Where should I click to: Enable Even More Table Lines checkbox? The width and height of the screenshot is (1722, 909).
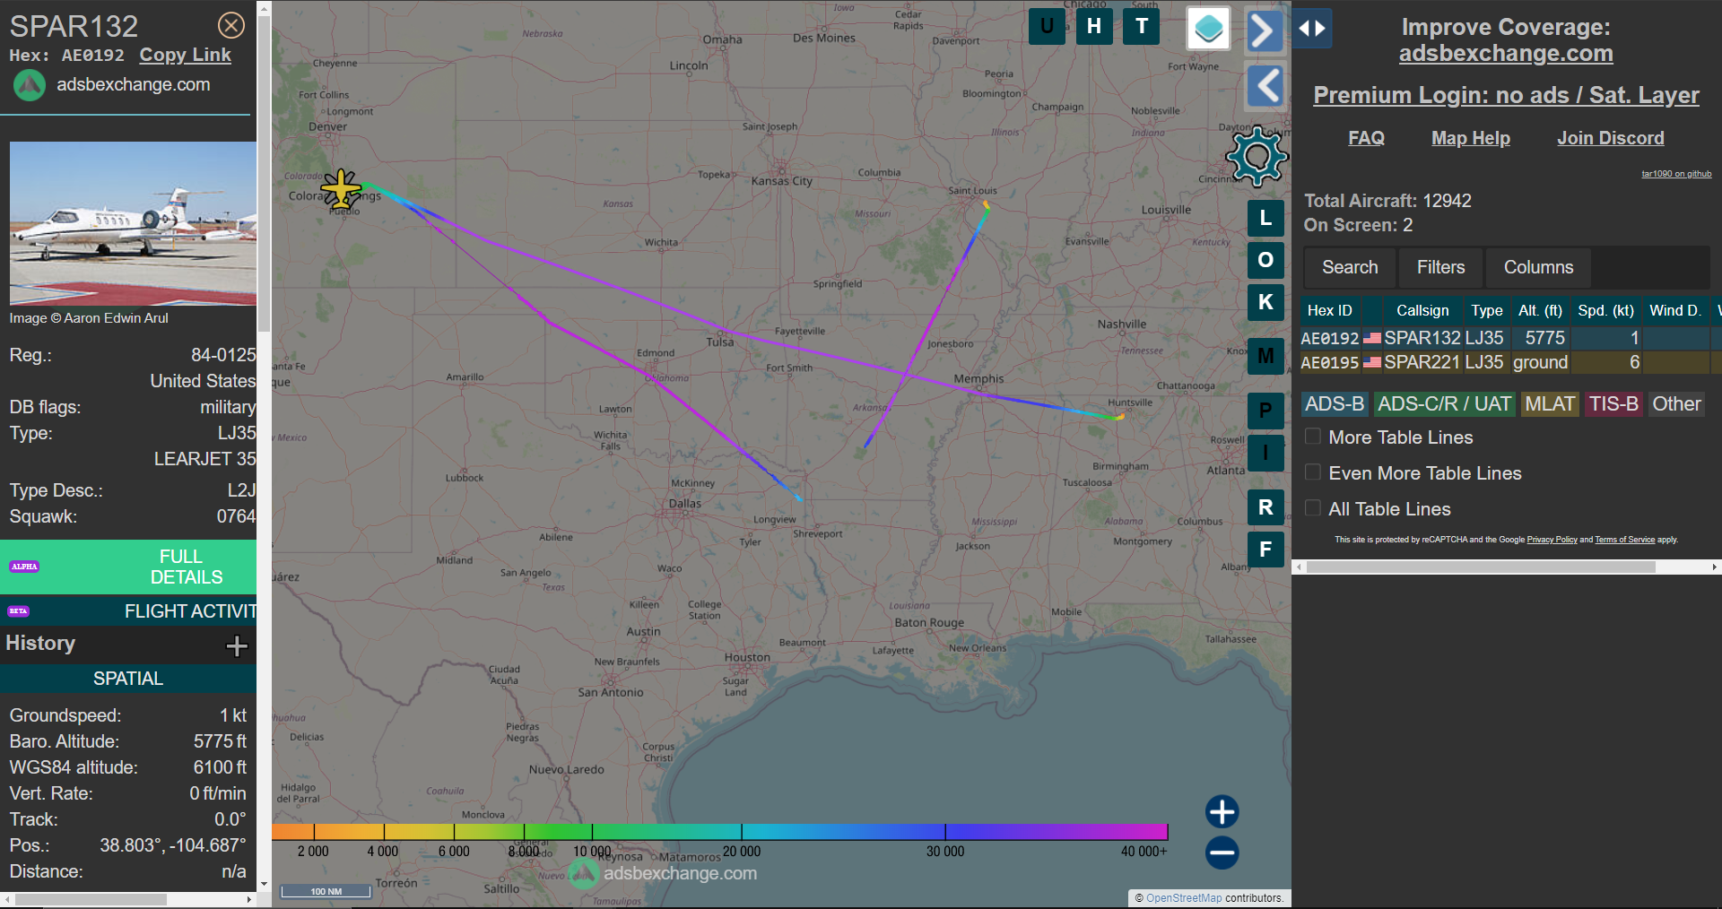[x=1313, y=472]
